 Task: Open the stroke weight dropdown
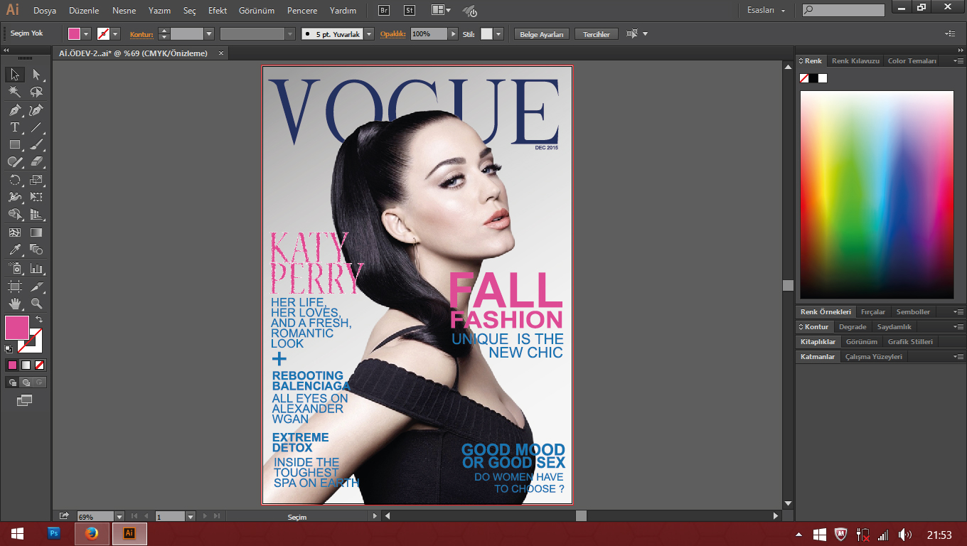pyautogui.click(x=209, y=33)
